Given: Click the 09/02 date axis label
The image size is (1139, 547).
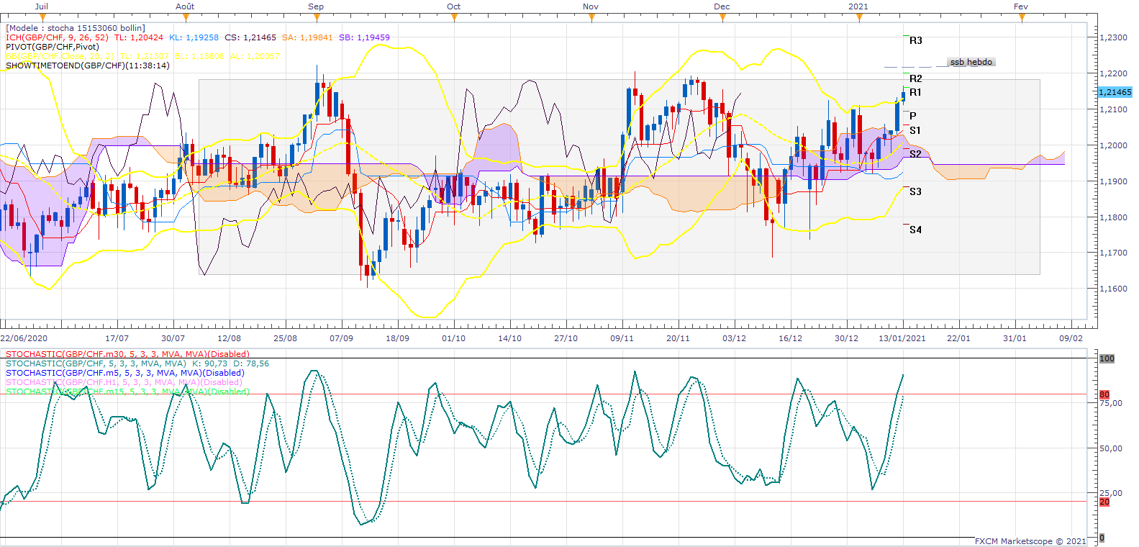Looking at the screenshot, I should 1071,338.
